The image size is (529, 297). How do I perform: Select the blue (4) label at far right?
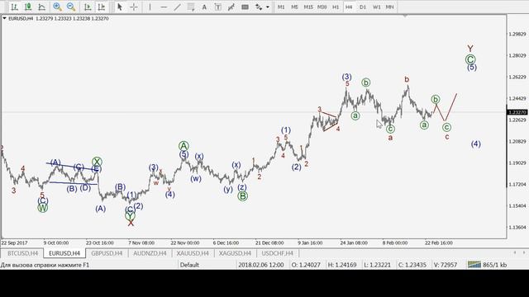pos(476,144)
